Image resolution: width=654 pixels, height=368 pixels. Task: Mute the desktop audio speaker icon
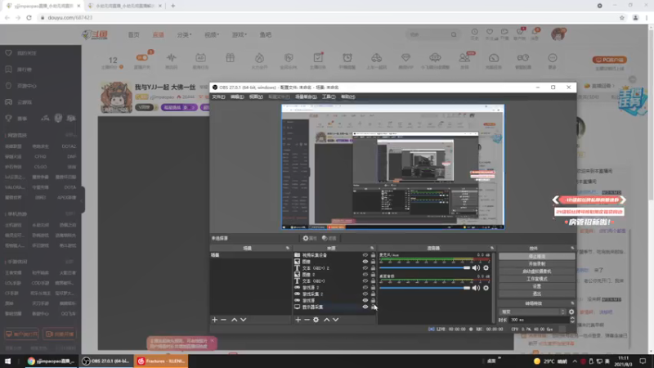point(476,288)
